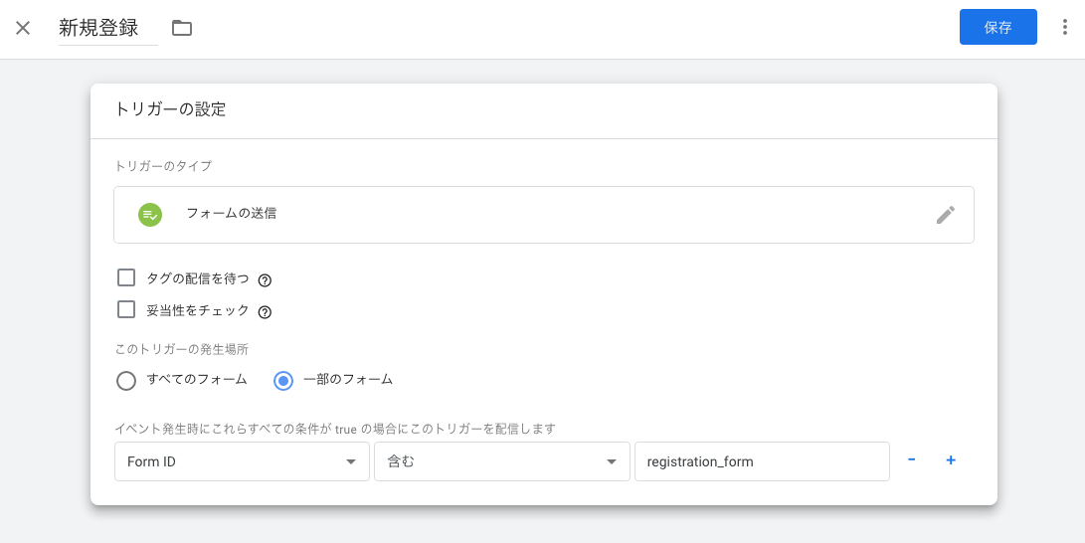
Task: Close the trigger editor with the X icon
Action: click(x=23, y=28)
